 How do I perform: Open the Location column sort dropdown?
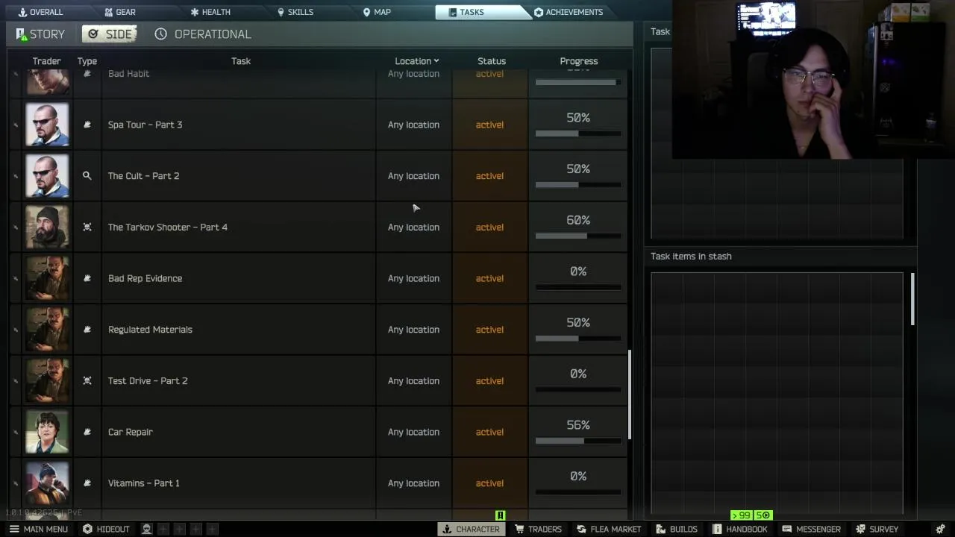point(417,61)
